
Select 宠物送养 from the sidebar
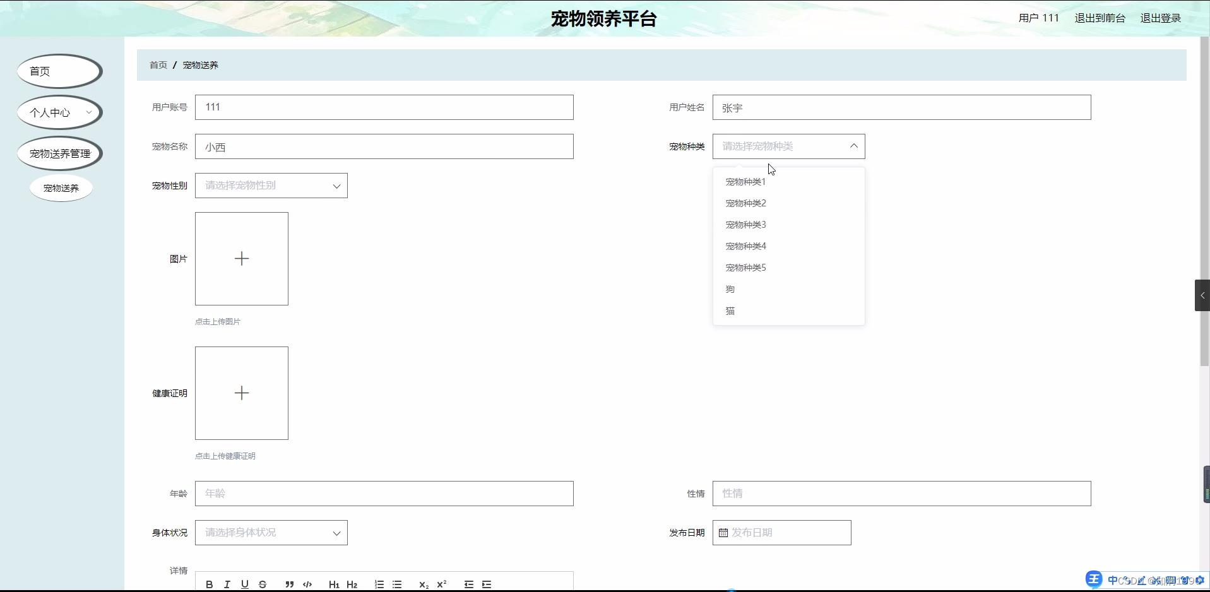(x=61, y=187)
